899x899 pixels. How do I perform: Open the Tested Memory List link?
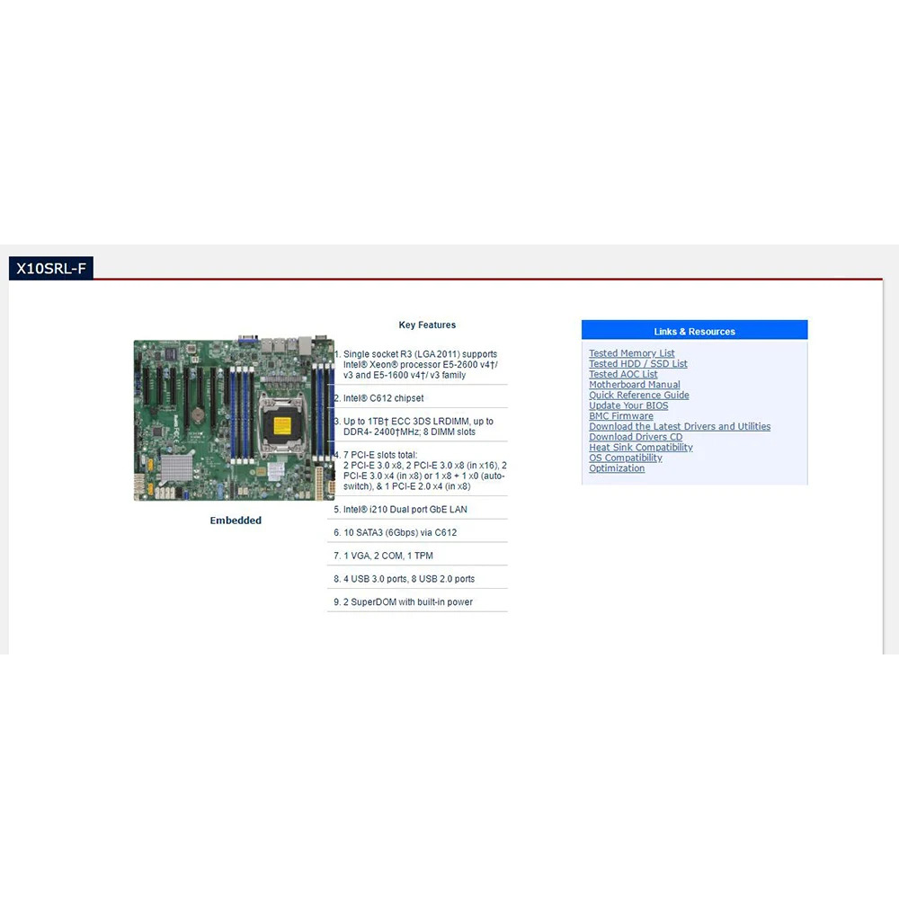[631, 353]
